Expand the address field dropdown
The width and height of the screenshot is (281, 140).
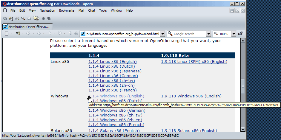(x=162, y=34)
